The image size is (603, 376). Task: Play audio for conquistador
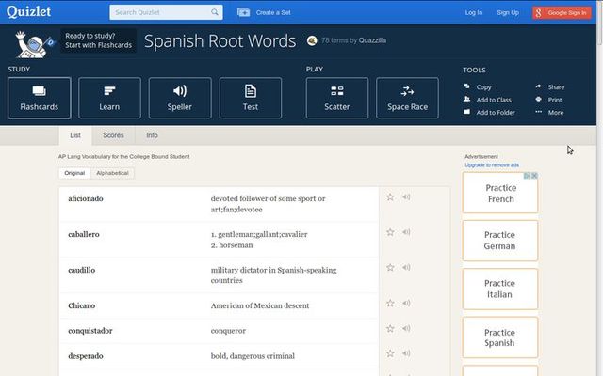406,328
